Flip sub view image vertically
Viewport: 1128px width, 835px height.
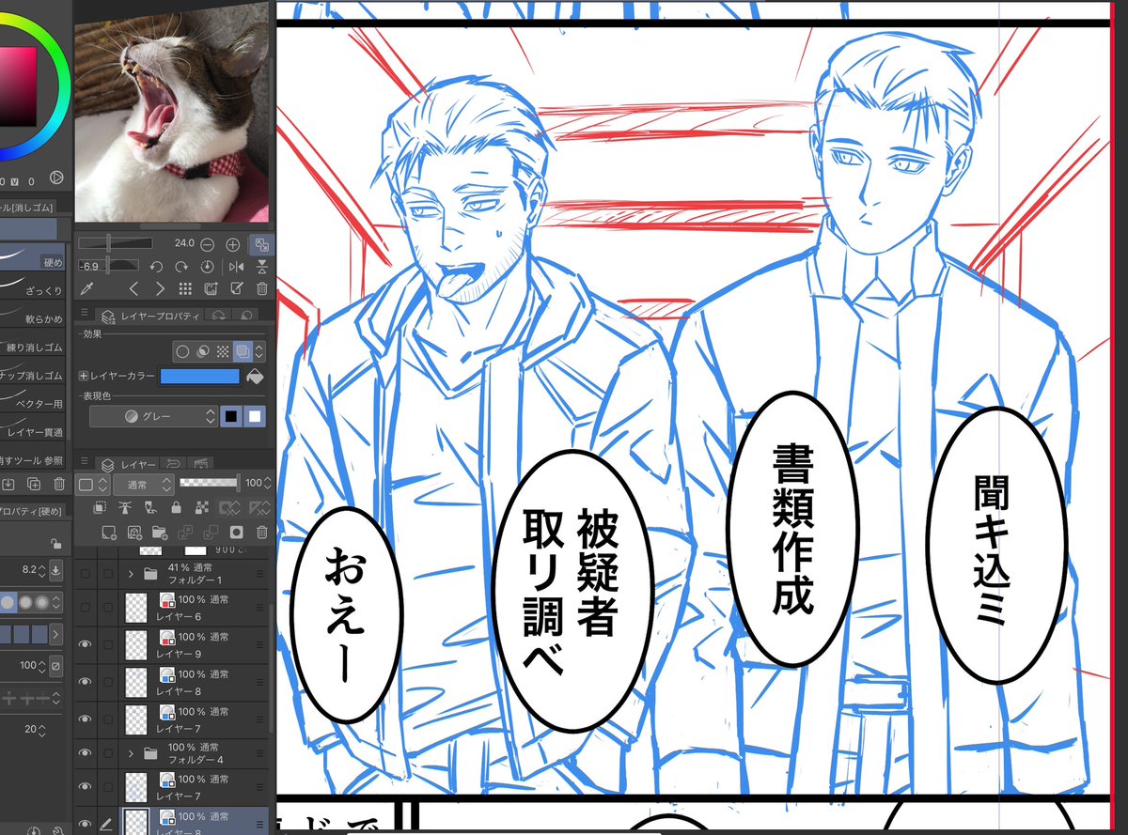coord(262,267)
